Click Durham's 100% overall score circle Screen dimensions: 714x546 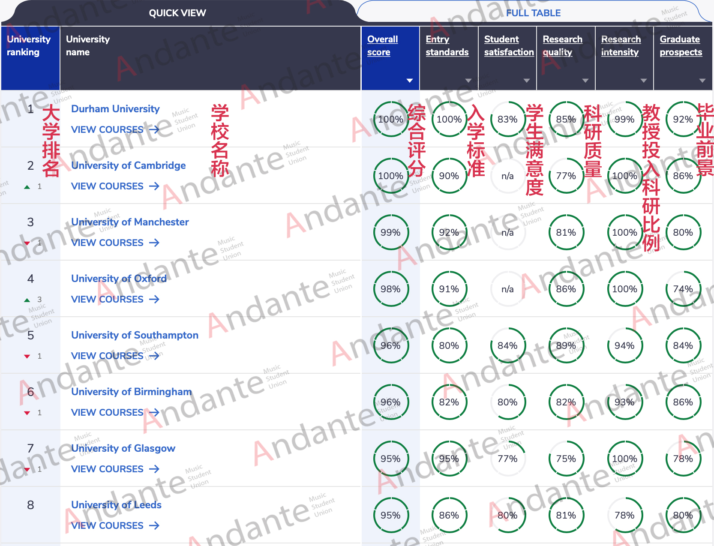pos(390,119)
